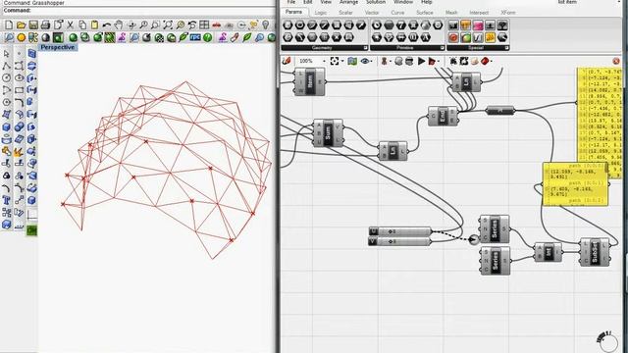The image size is (628, 353).
Task: Toggle the Grasshopper play solver button
Action: point(421,61)
